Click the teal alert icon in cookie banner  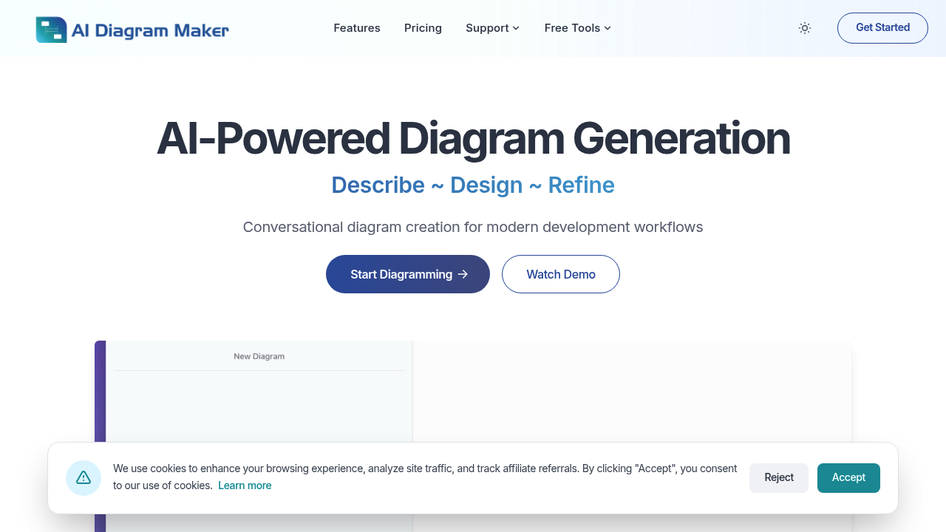tap(83, 477)
